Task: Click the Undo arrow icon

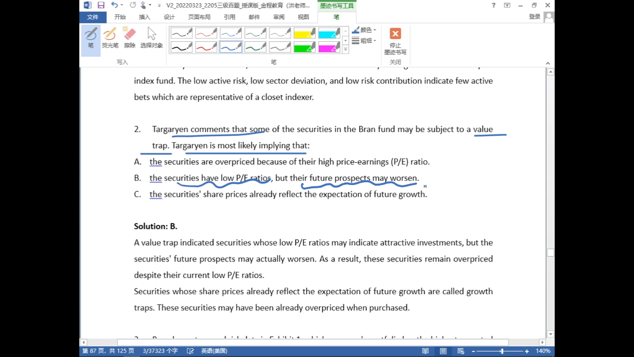Action: click(x=114, y=5)
